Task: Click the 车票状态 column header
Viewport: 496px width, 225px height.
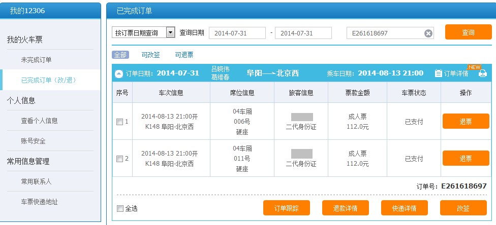Action: point(414,93)
